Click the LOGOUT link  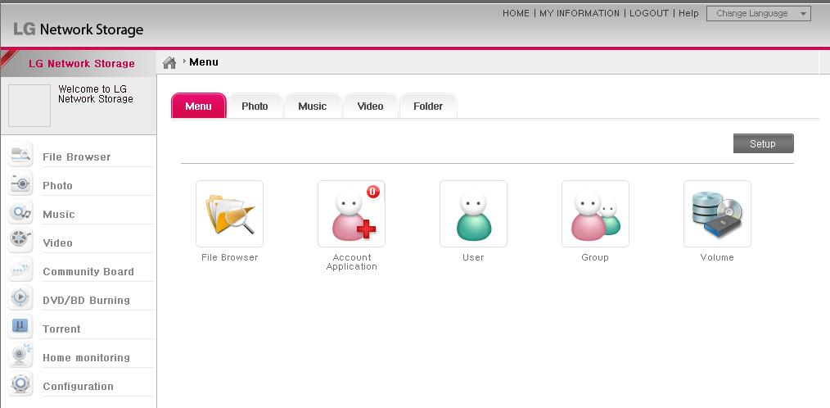649,13
